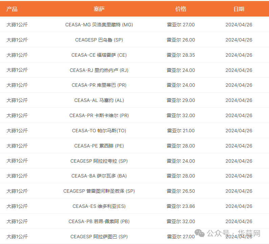
Task: Click the price 雷亚尔 23.86
Action: [181, 206]
